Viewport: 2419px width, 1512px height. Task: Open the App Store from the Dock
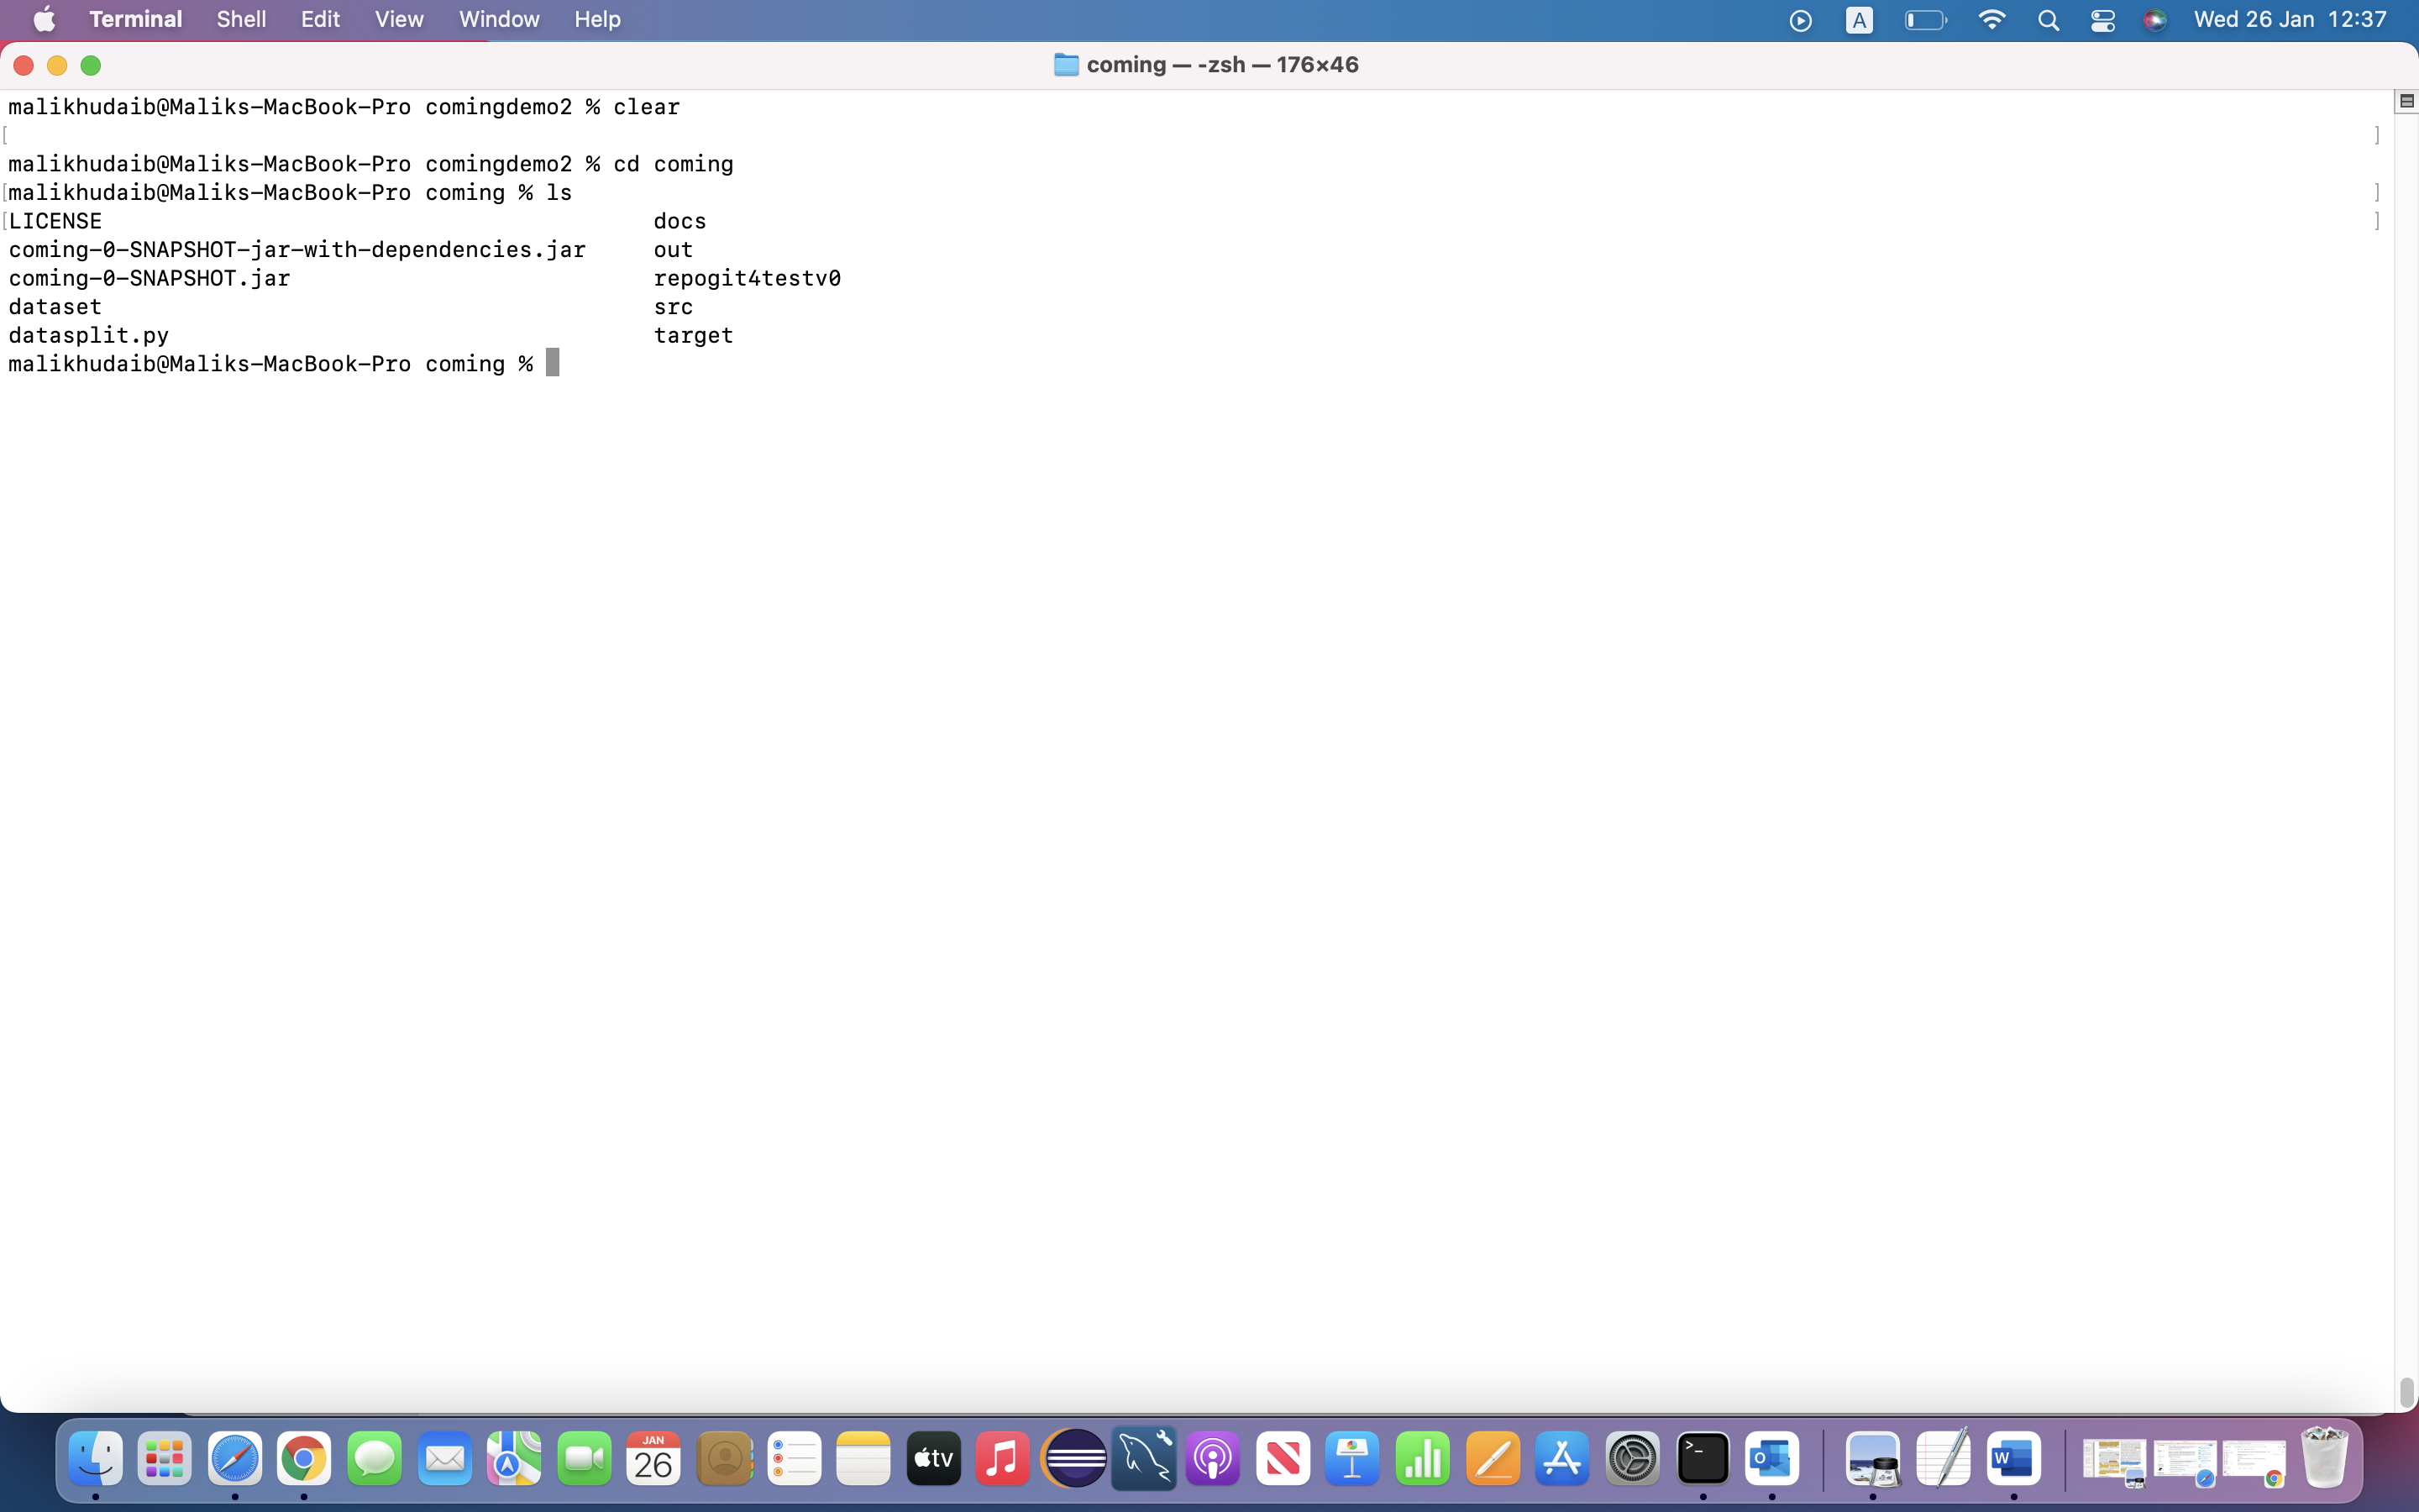[1562, 1459]
